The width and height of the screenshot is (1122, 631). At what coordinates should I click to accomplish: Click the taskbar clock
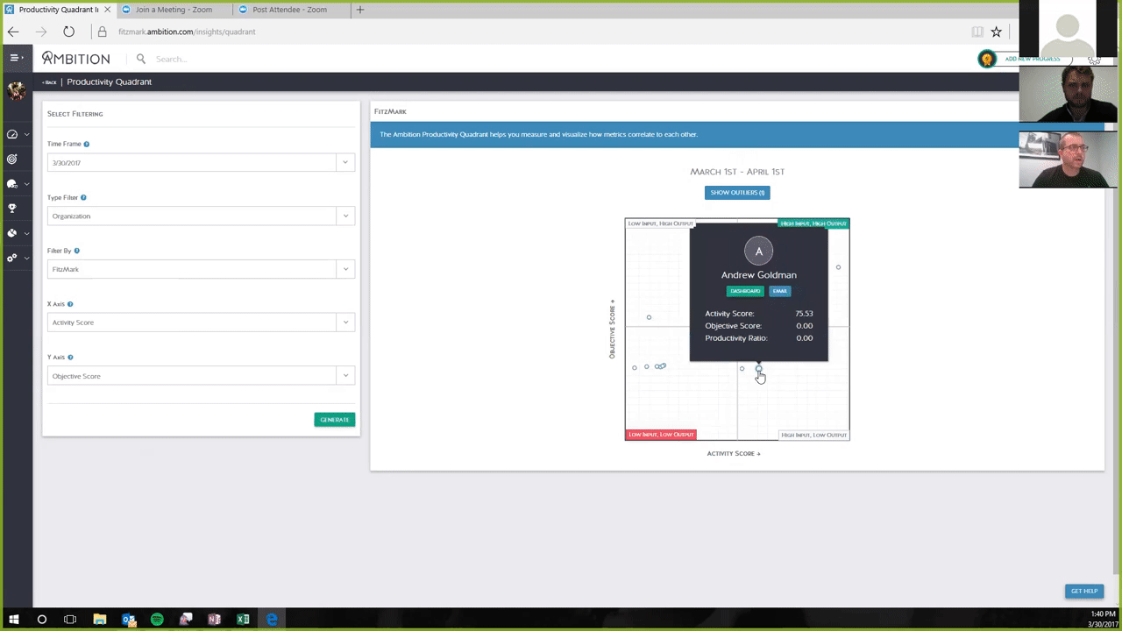pos(1103,619)
